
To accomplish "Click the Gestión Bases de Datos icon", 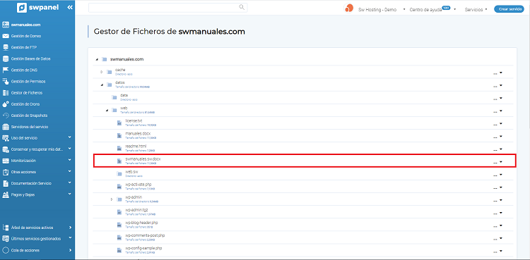I will (6, 58).
